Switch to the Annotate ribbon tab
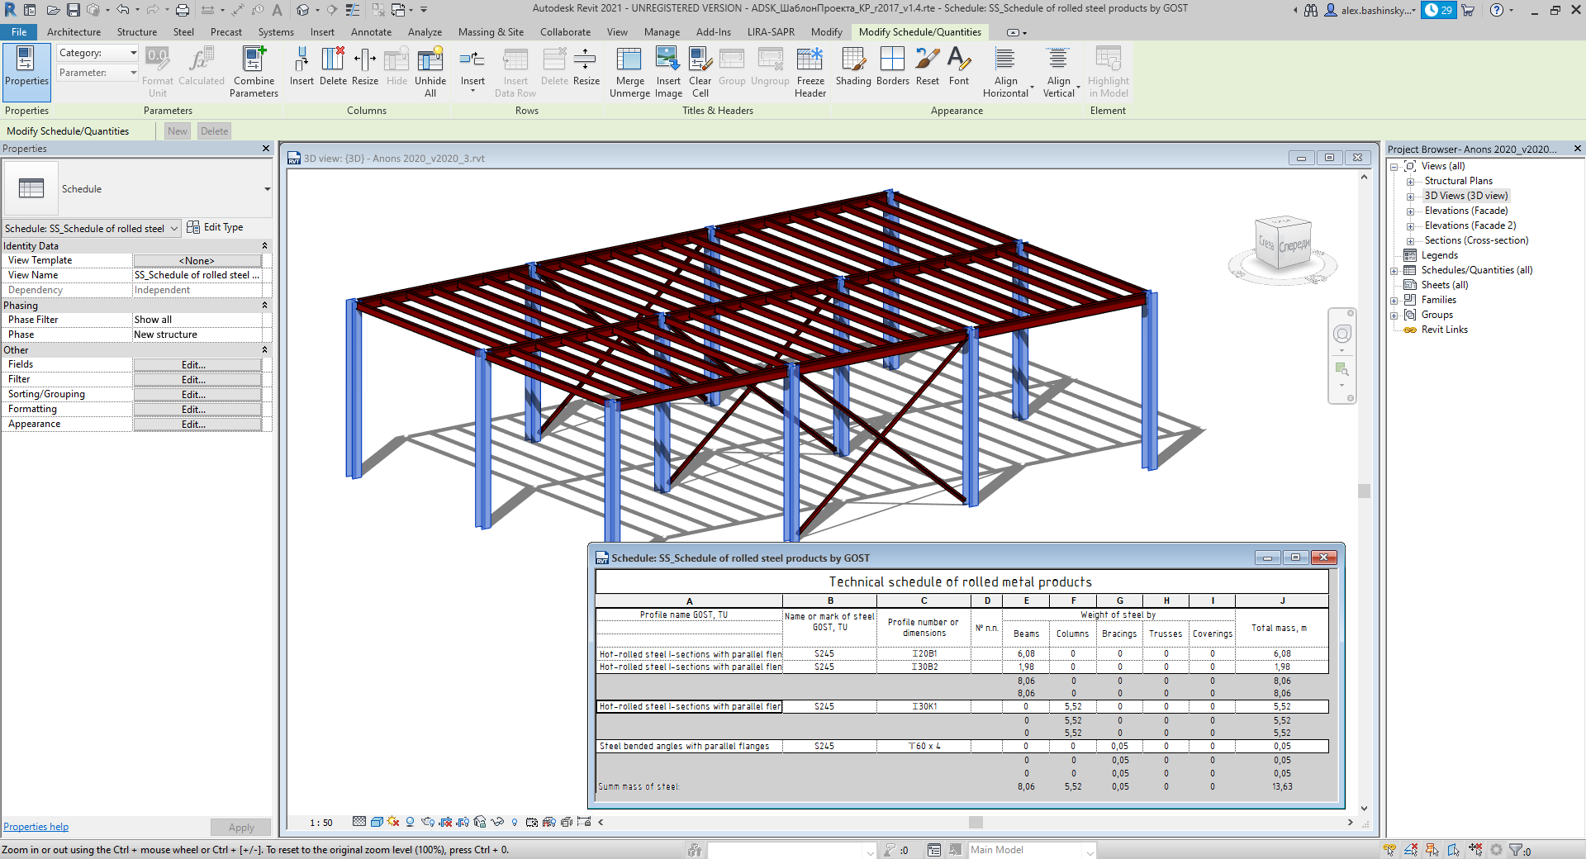The height and width of the screenshot is (859, 1586). [371, 32]
